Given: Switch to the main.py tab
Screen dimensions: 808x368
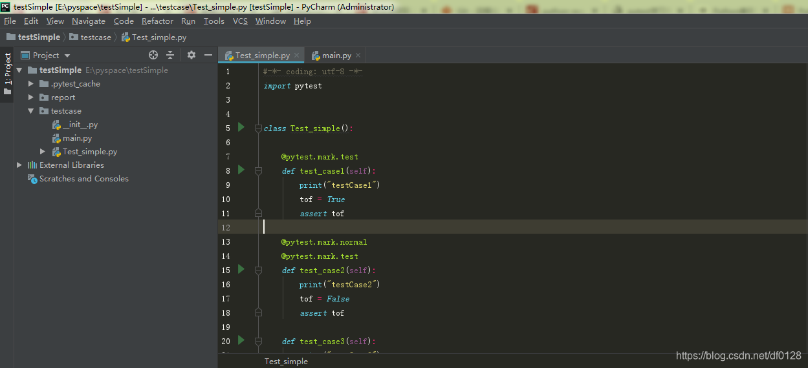Looking at the screenshot, I should [336, 56].
